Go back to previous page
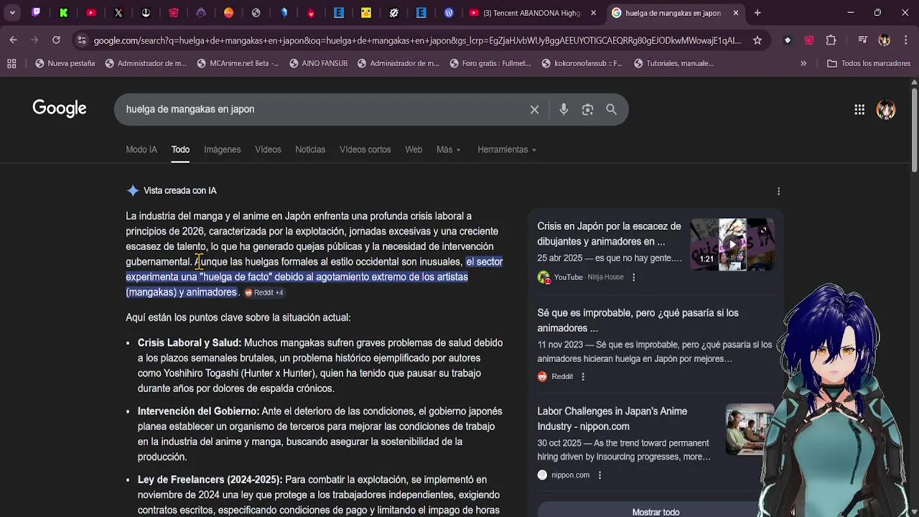This screenshot has height=517, width=919. point(13,40)
